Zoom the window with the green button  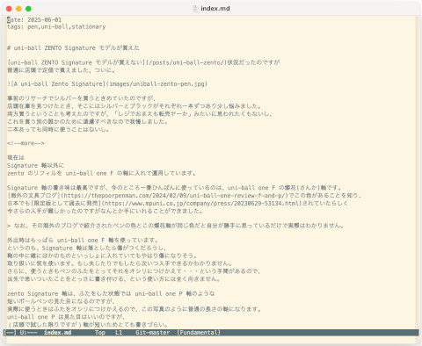tap(28, 9)
